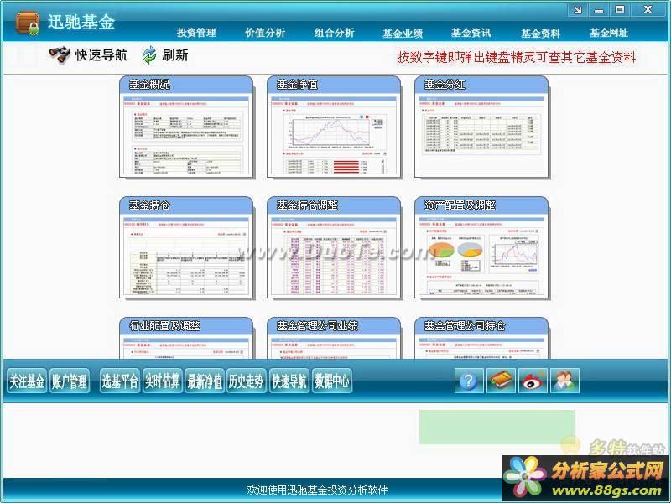This screenshot has height=503, width=671.
Task: Open the 数据中心 button
Action: (x=332, y=381)
